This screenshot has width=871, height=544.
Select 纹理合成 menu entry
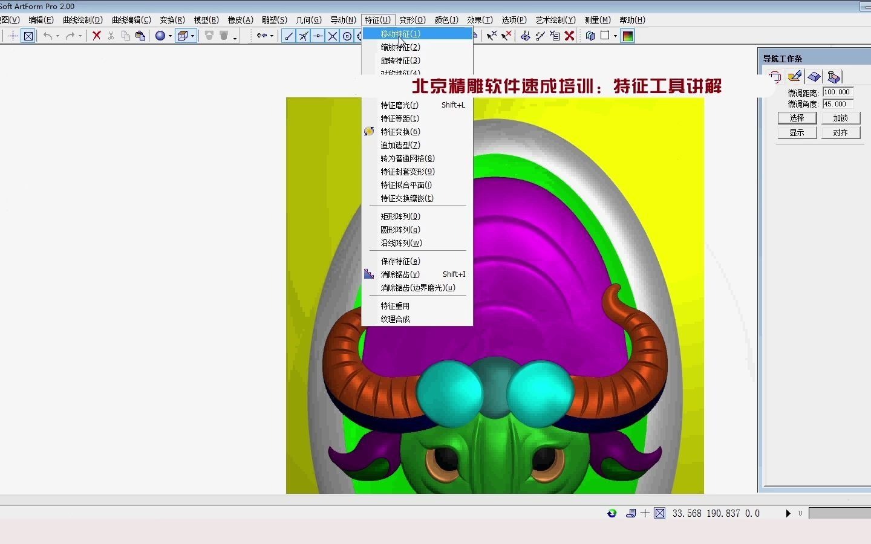(417, 319)
